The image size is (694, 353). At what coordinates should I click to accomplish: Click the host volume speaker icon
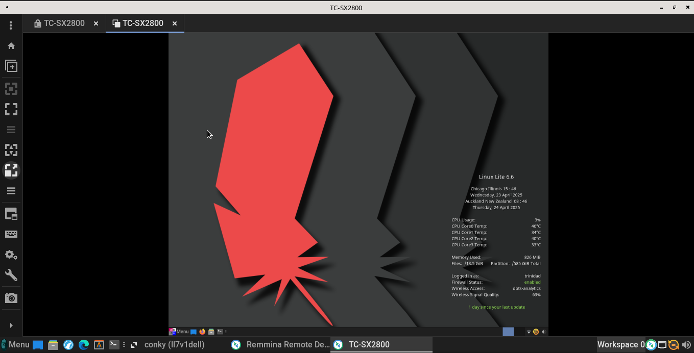click(x=686, y=345)
